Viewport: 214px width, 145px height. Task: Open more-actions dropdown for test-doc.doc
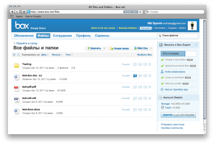pyautogui.click(x=145, y=75)
